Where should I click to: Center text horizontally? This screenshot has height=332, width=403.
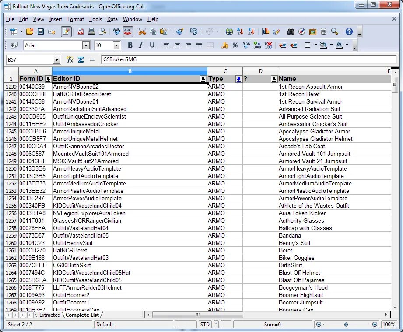(x=177, y=45)
